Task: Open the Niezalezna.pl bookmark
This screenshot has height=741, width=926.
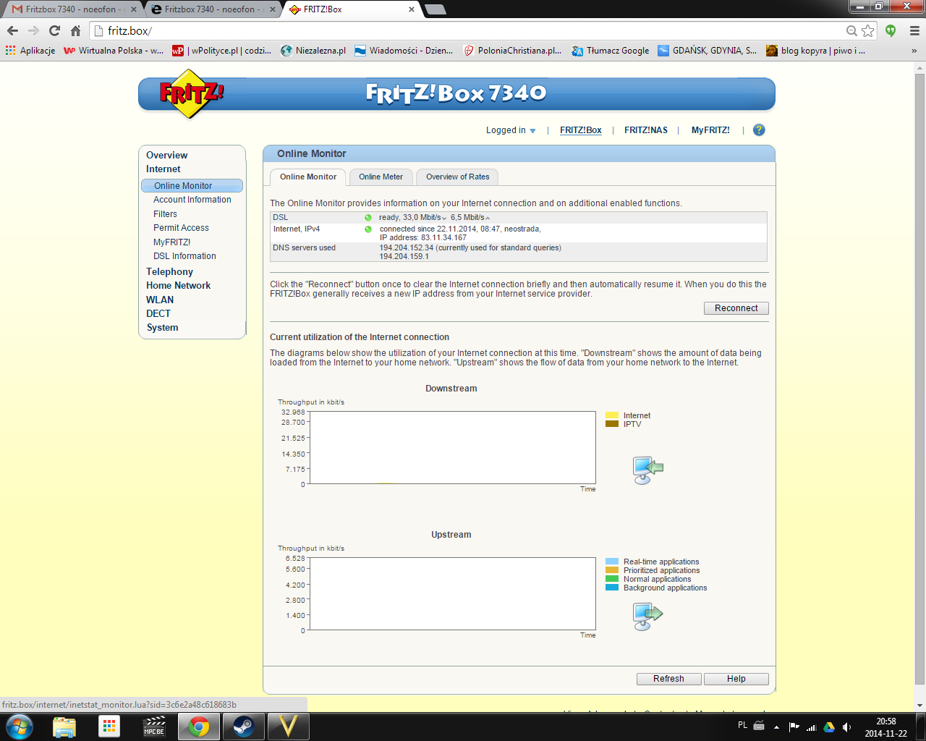Action: [x=313, y=51]
